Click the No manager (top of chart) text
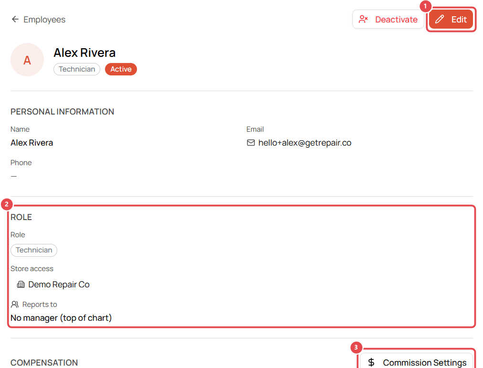The height and width of the screenshot is (368, 483). tap(61, 318)
